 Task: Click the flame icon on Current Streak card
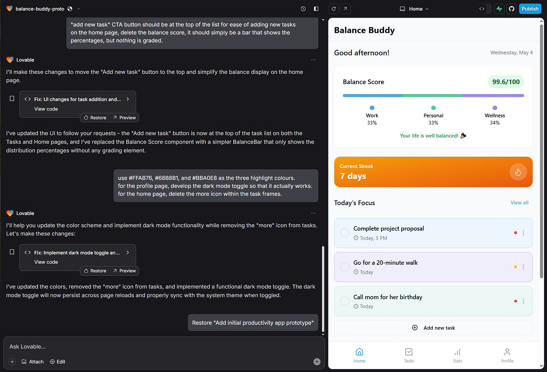tap(518, 172)
